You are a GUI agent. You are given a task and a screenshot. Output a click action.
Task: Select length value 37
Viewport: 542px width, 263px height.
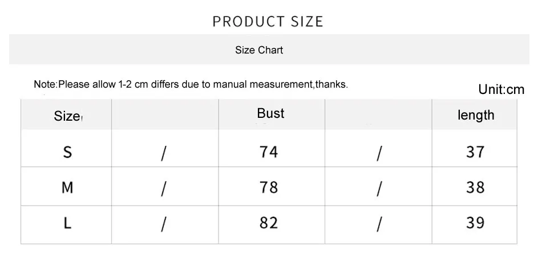(x=475, y=151)
